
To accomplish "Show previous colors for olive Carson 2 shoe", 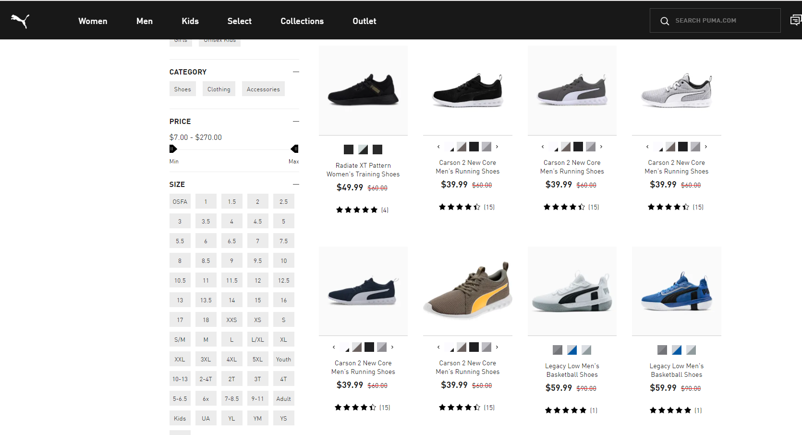I will pos(438,347).
